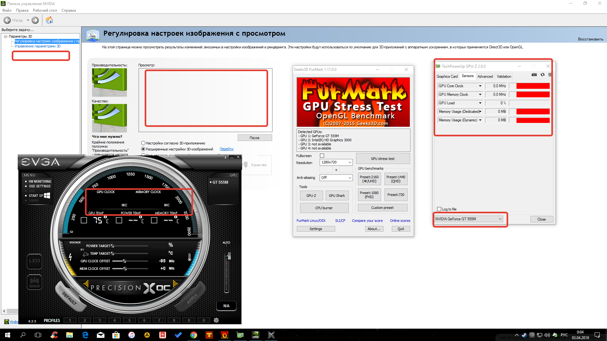This screenshot has width=607, height=341.
Task: Toggle the Power Temp checkbox in EVGA
Action: [119, 220]
